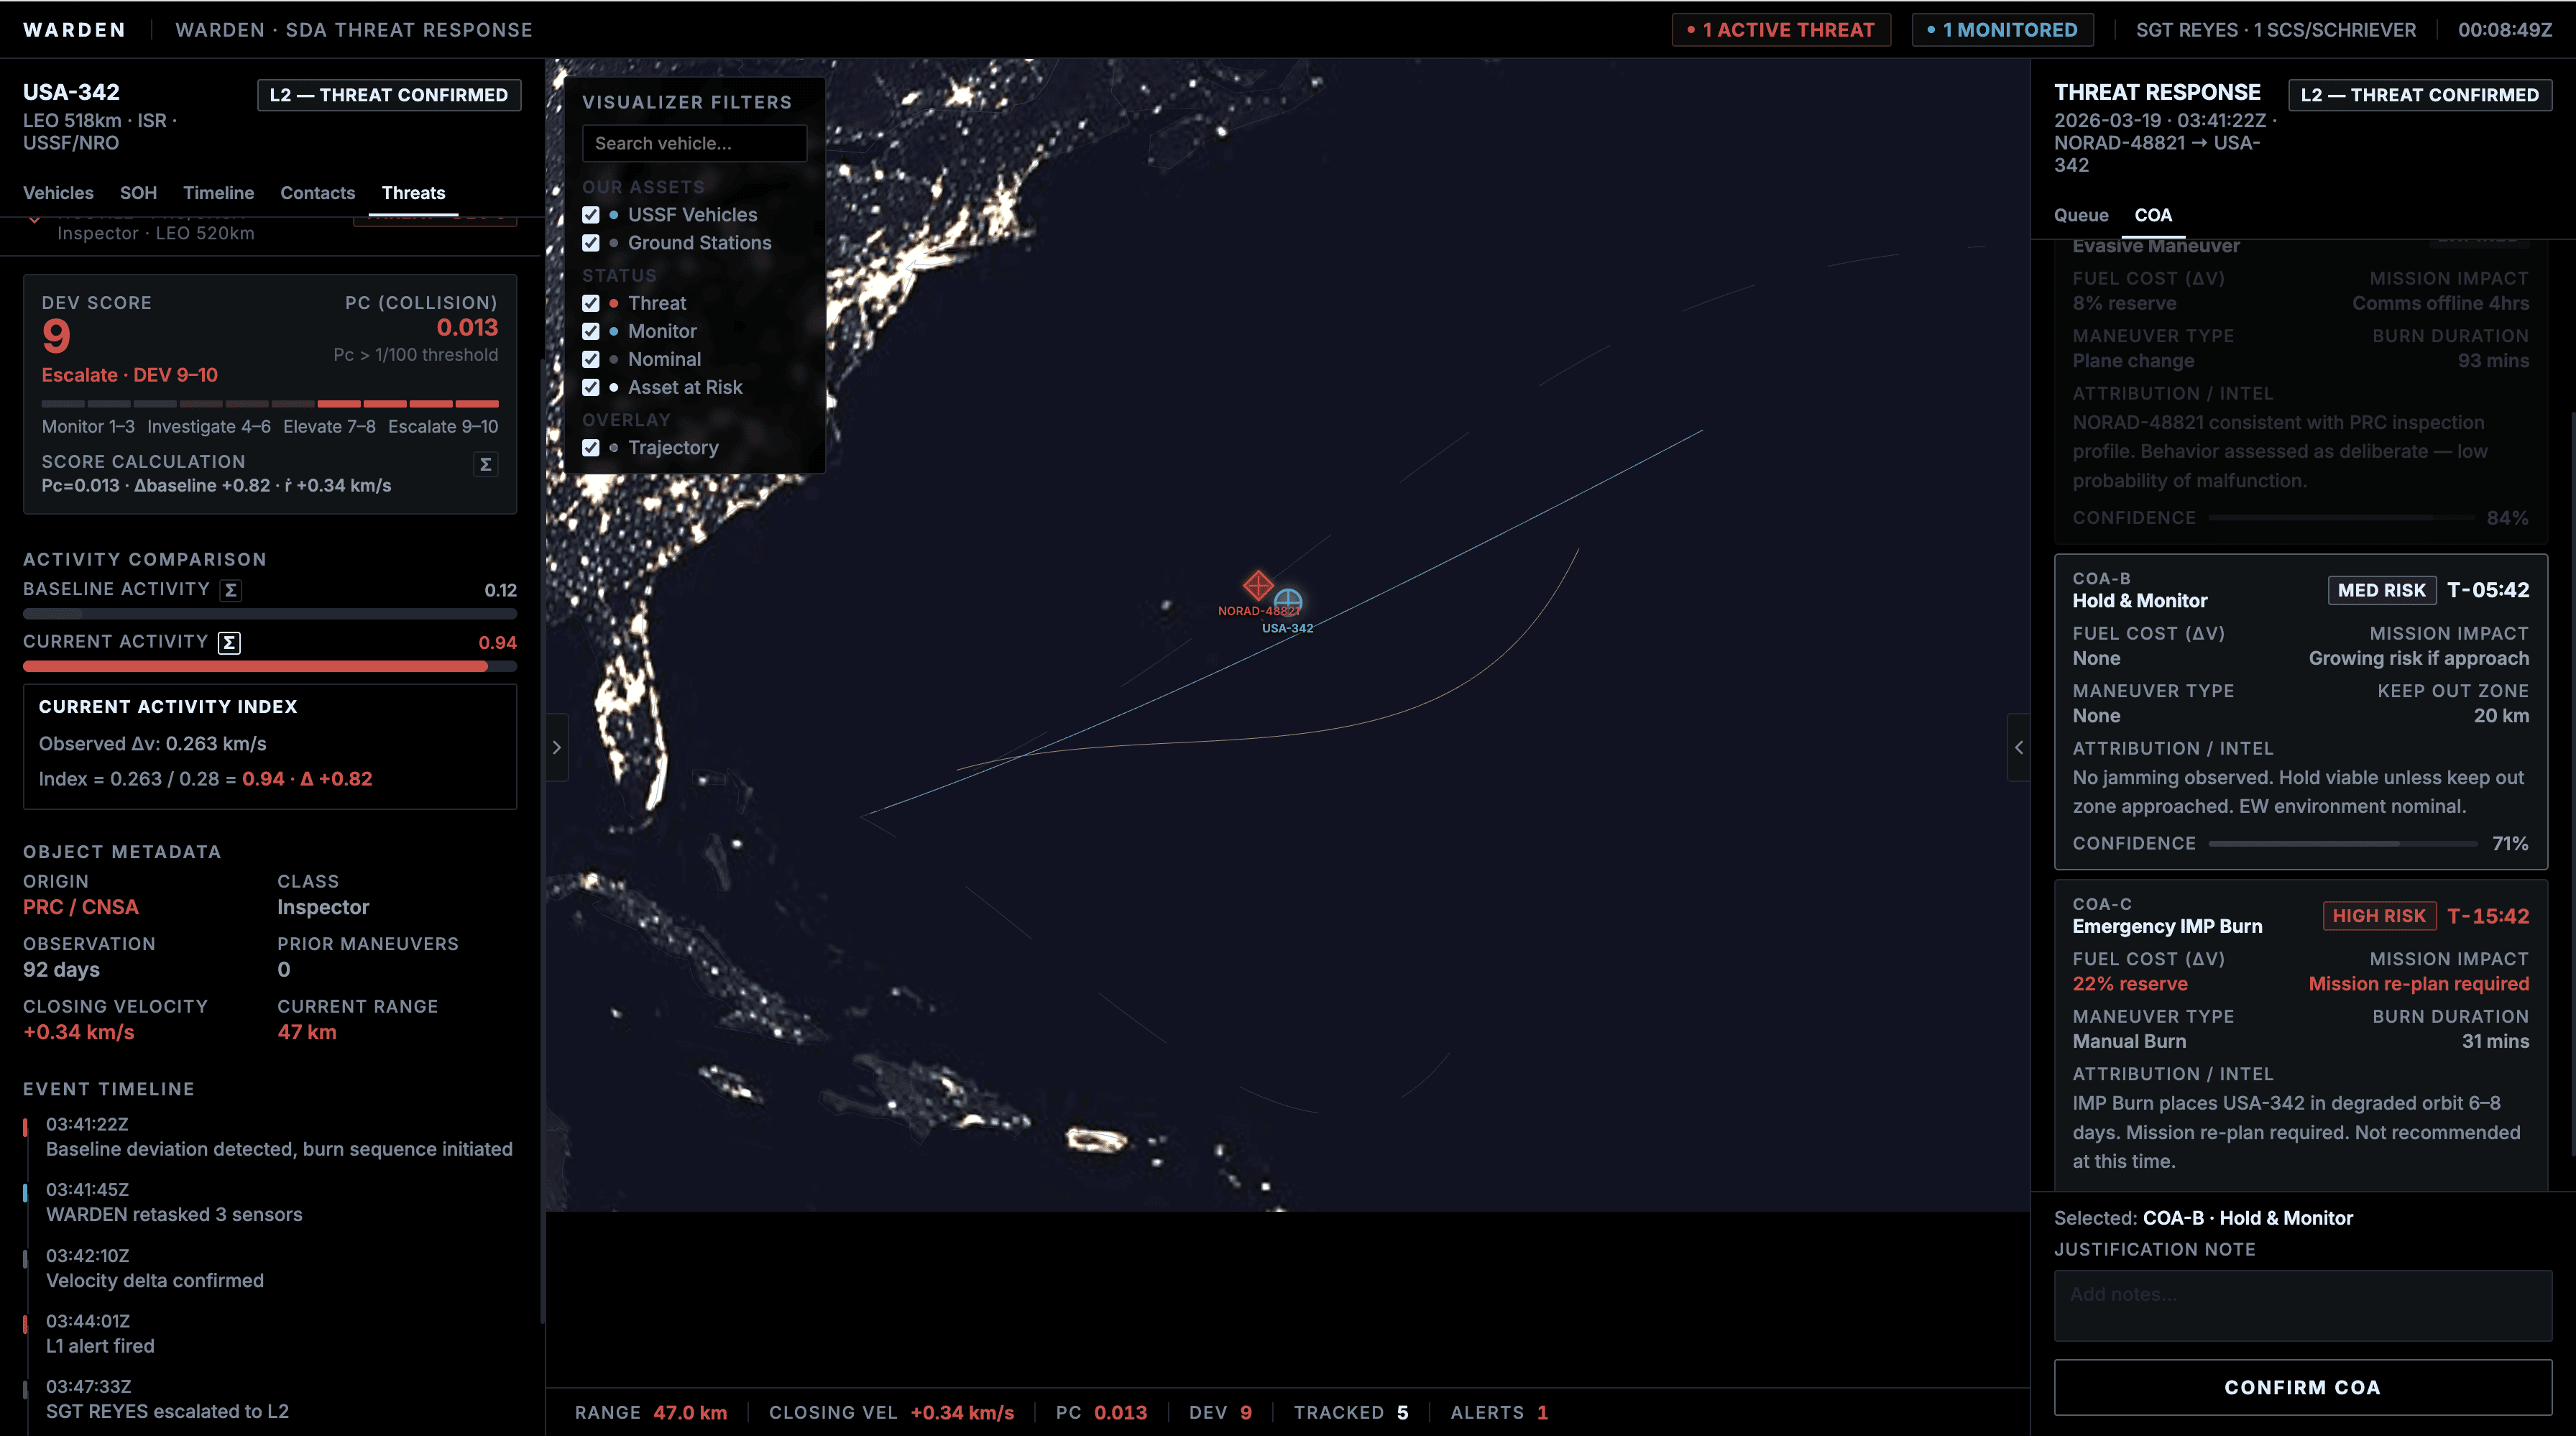Click the Baseline Activity sigma icon
Image resolution: width=2576 pixels, height=1436 pixels.
231,590
